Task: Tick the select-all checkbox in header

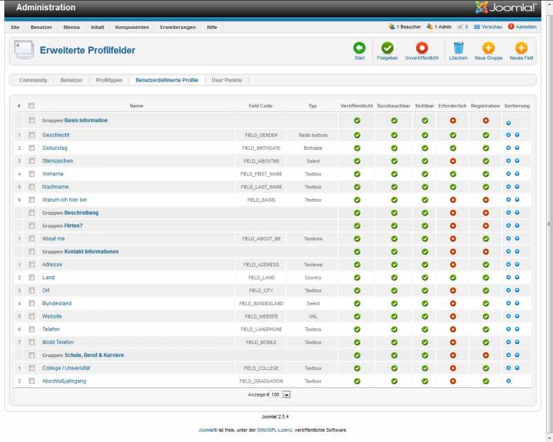Action: 32,106
